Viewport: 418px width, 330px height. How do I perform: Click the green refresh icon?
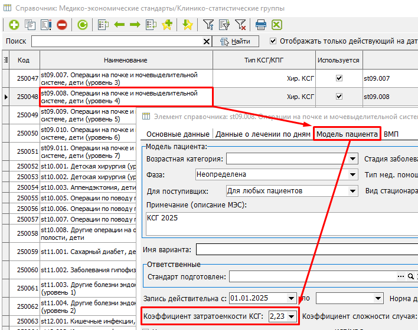83,25
